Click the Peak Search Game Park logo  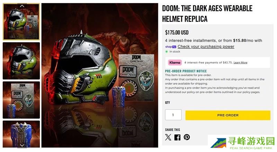(x=242, y=143)
